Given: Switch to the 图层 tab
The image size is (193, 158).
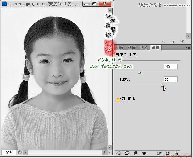Looking at the screenshot, I should 120,48.
